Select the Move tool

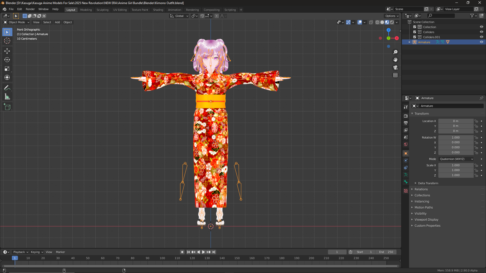tap(7, 51)
